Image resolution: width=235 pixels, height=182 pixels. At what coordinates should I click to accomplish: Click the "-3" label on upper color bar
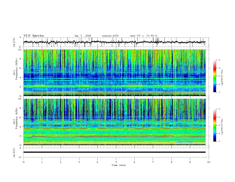(219, 60)
